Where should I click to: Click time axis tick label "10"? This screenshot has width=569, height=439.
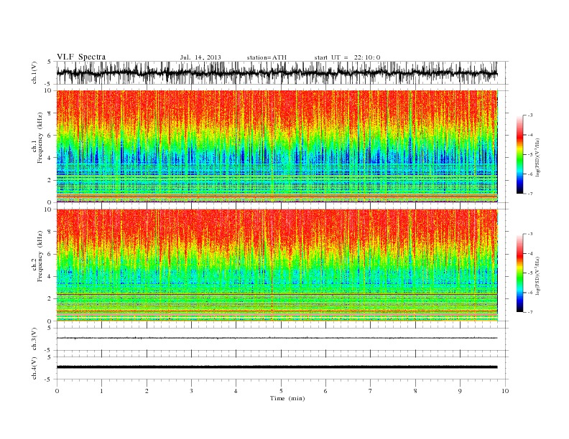tap(505, 391)
